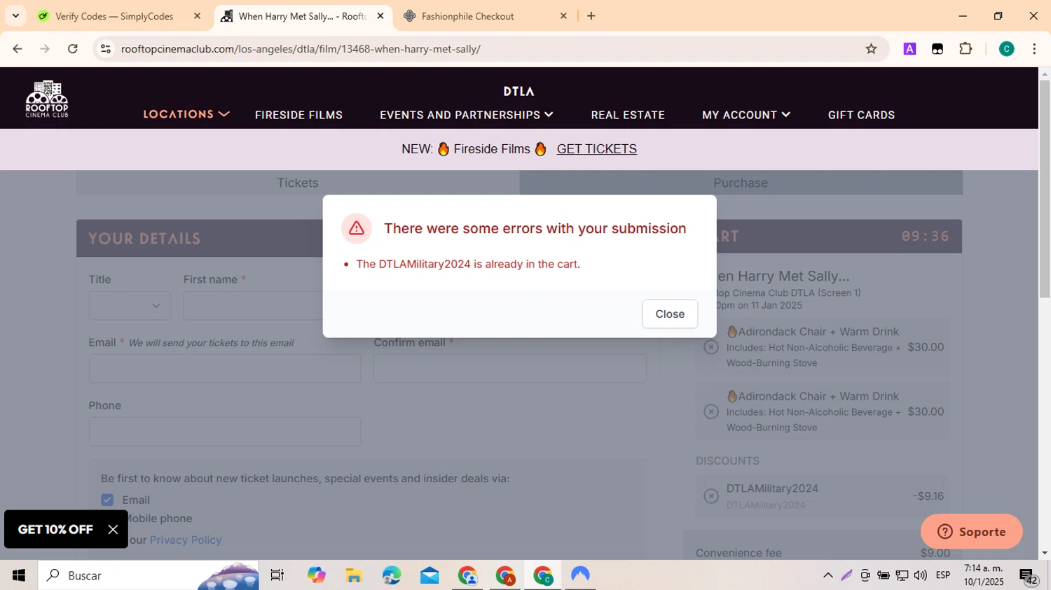Image resolution: width=1051 pixels, height=590 pixels.
Task: Remove the second Adirondack Chair ticket
Action: pos(711,412)
